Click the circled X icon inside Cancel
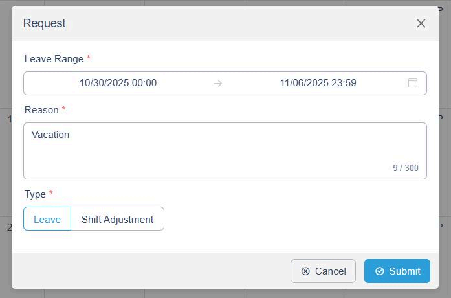The image size is (451, 298). click(305, 271)
